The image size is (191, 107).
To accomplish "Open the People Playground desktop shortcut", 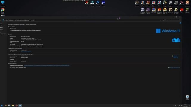I will pyautogui.click(x=170, y=3).
